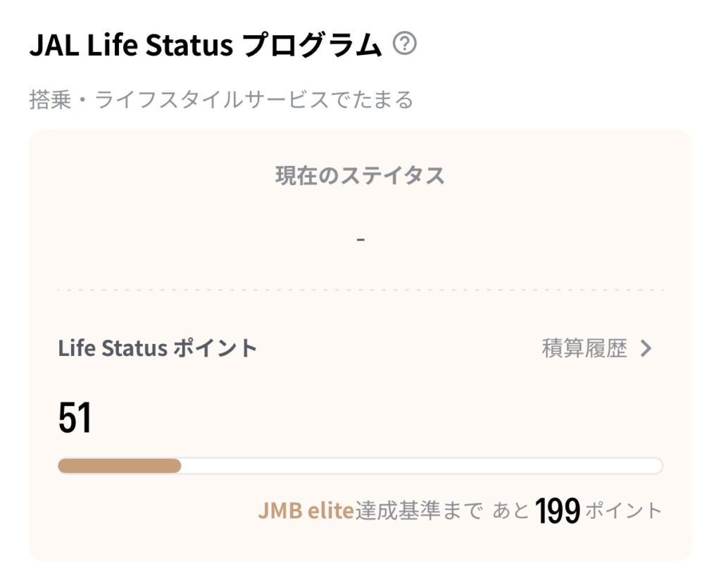This screenshot has height=565, width=721.
Task: Click the dash under 現在のステイタス
Action: tap(360, 239)
